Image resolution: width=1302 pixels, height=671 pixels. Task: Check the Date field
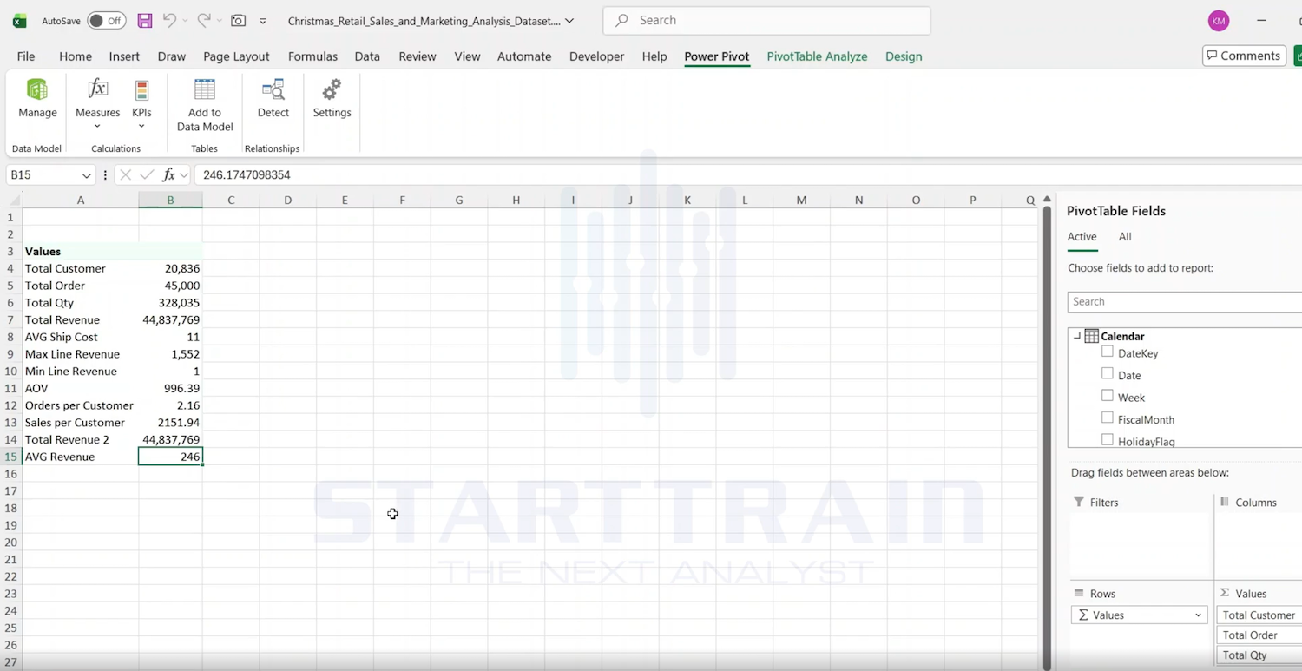(1108, 373)
